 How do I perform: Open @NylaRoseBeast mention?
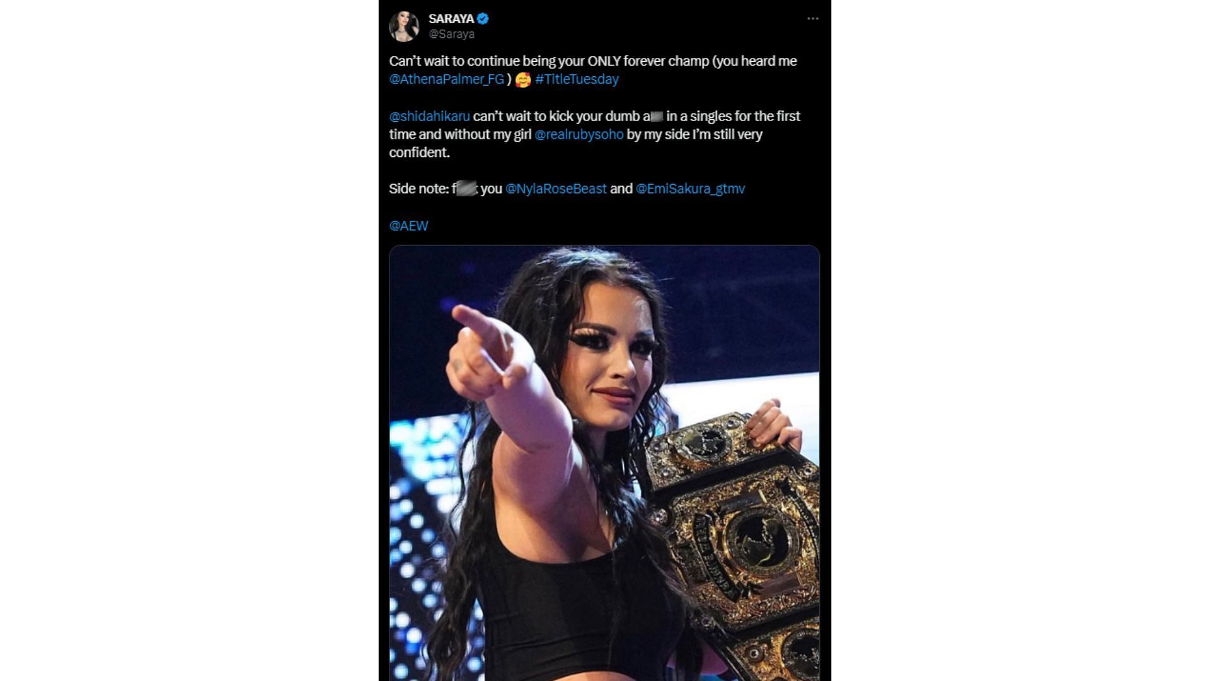pyautogui.click(x=556, y=189)
